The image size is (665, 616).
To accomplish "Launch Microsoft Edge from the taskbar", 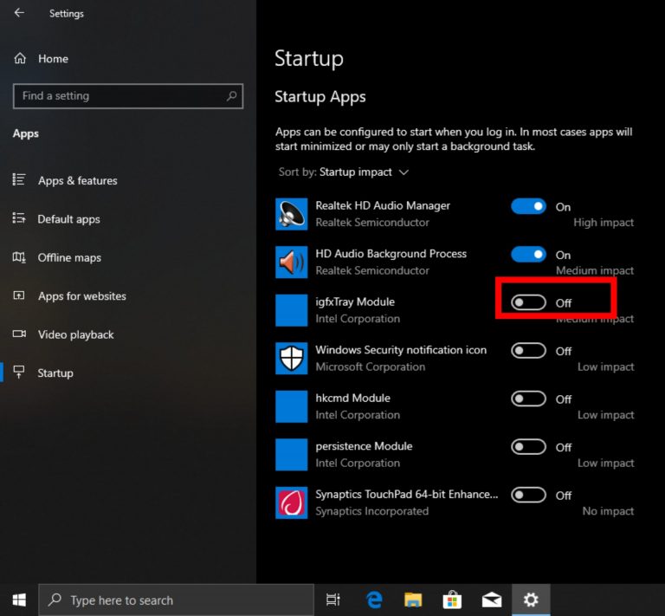I will (374, 600).
